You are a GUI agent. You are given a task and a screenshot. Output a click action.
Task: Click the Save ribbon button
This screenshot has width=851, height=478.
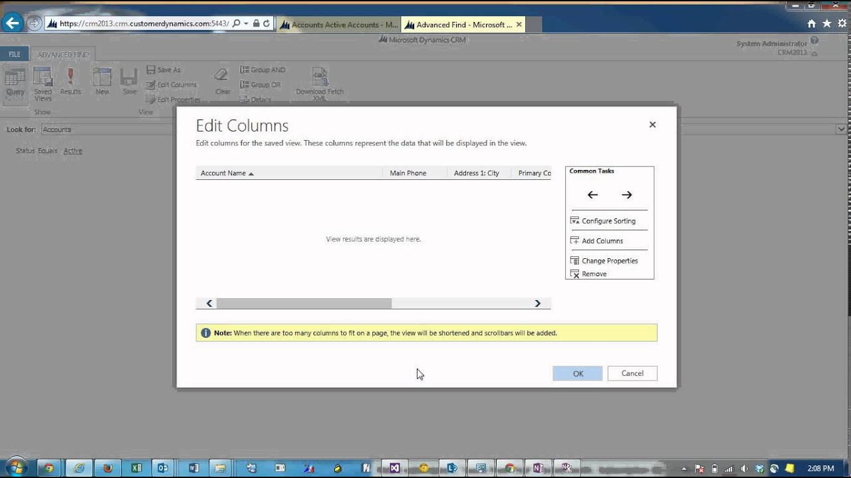[x=130, y=82]
